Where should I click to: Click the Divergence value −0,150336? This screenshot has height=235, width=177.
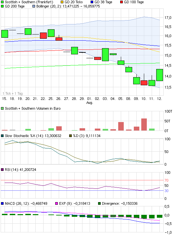(x=129, y=203)
